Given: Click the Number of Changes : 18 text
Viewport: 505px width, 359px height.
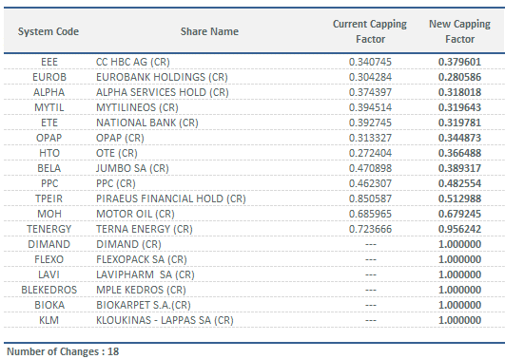Looking at the screenshot, I should click(x=63, y=351).
